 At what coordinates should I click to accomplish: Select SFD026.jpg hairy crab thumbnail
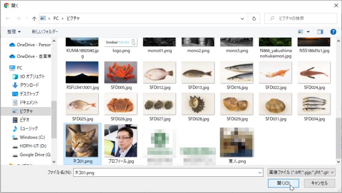coord(121,104)
